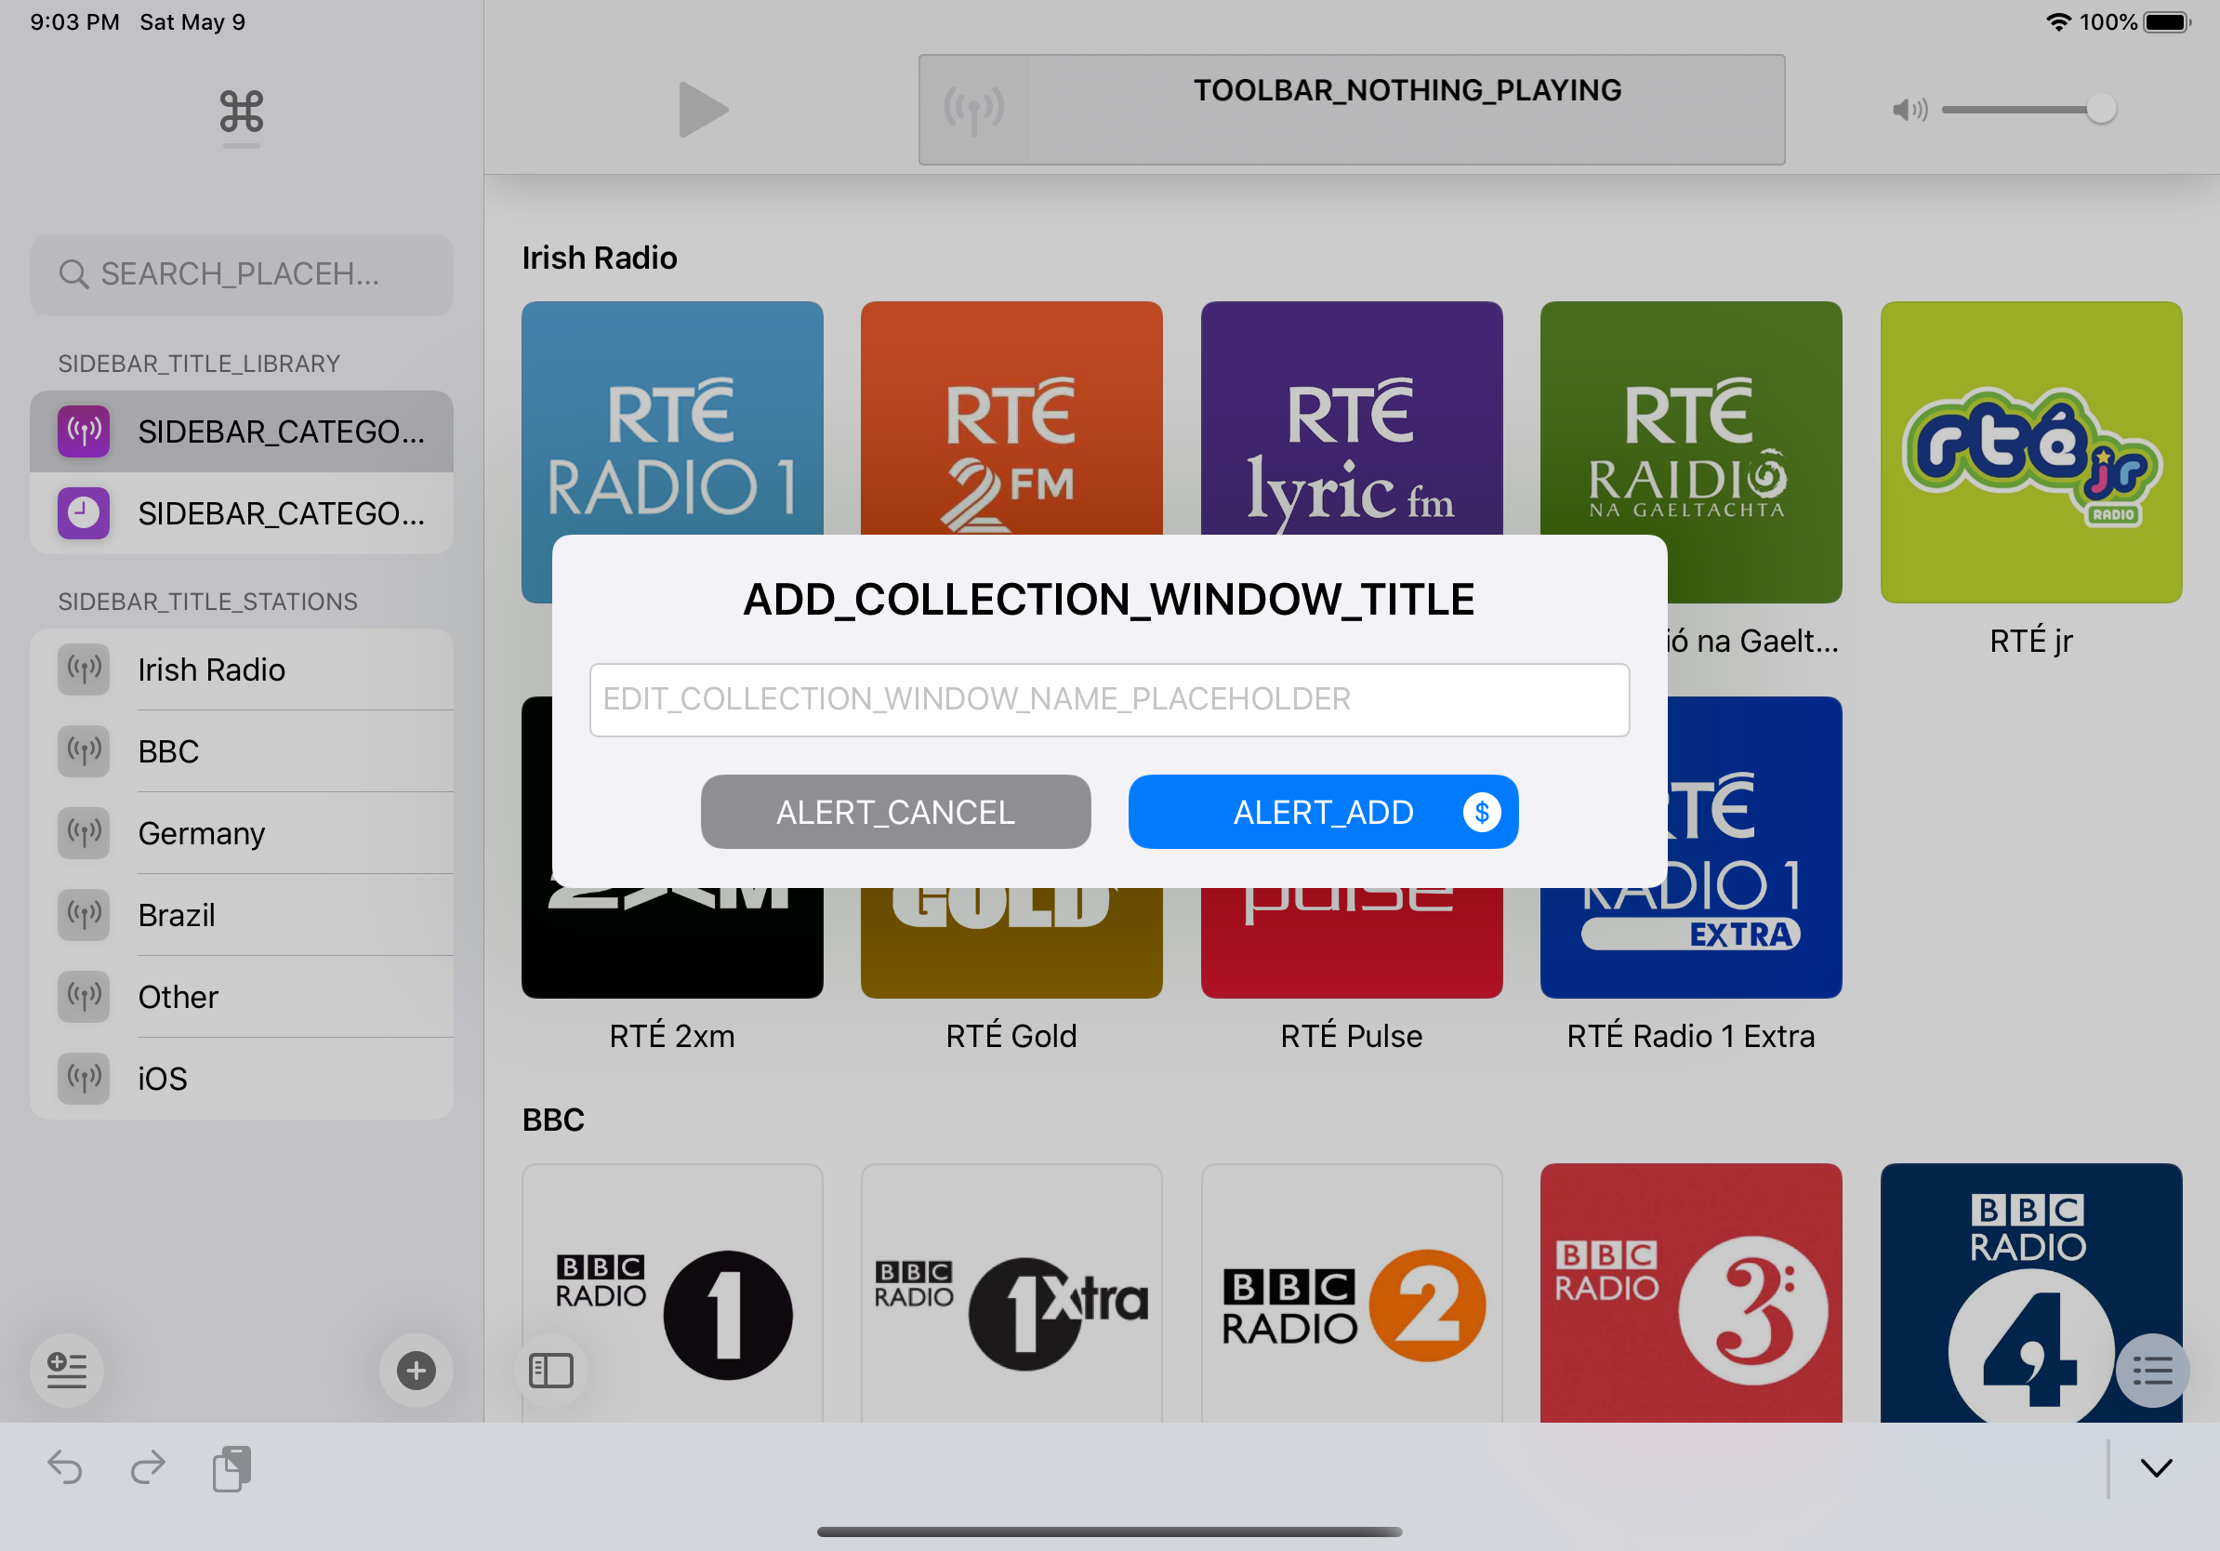Click the speaker volume icon
This screenshot has width=2220, height=1551.
(x=1909, y=110)
